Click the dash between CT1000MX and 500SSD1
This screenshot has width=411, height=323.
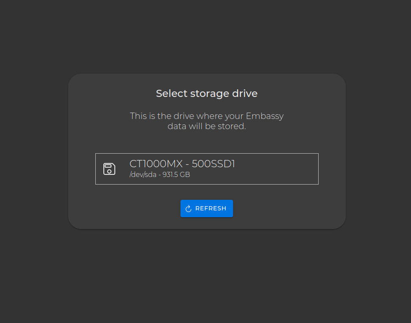click(187, 164)
